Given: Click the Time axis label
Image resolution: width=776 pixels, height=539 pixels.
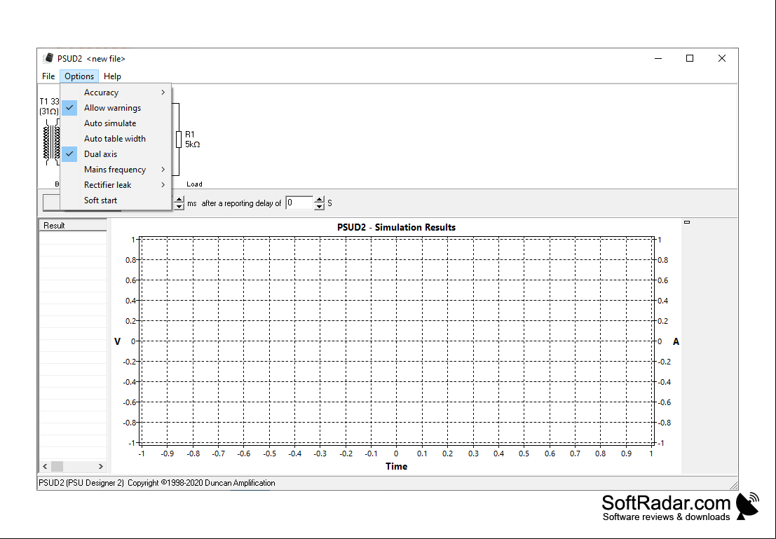Looking at the screenshot, I should 397,466.
